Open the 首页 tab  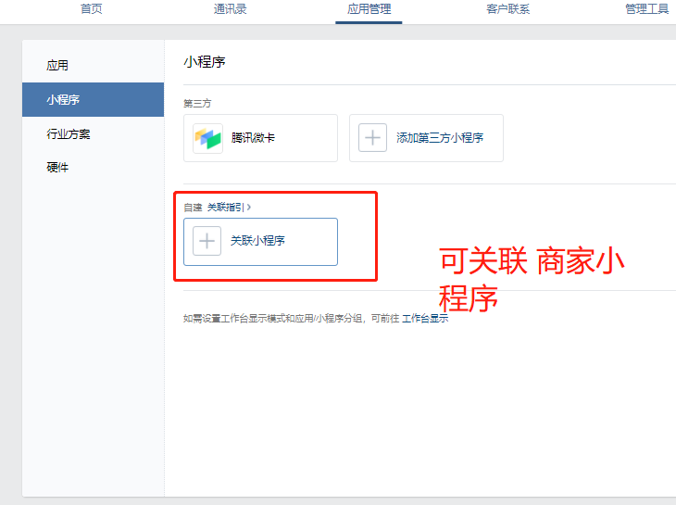92,9
